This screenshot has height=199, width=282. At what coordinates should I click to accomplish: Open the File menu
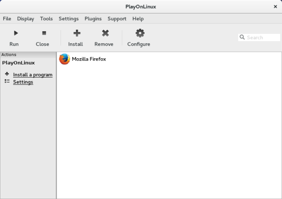[x=7, y=19]
